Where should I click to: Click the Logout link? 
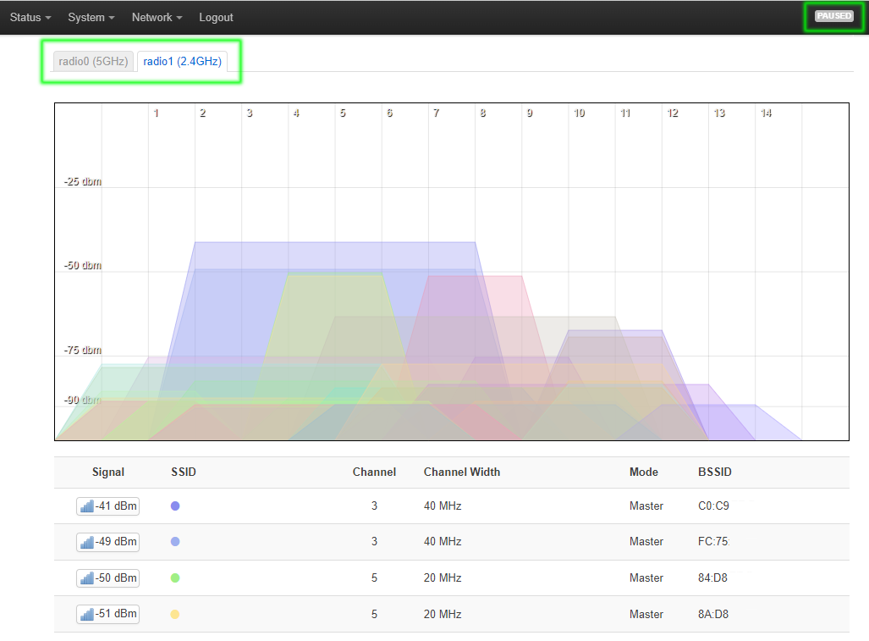click(216, 17)
